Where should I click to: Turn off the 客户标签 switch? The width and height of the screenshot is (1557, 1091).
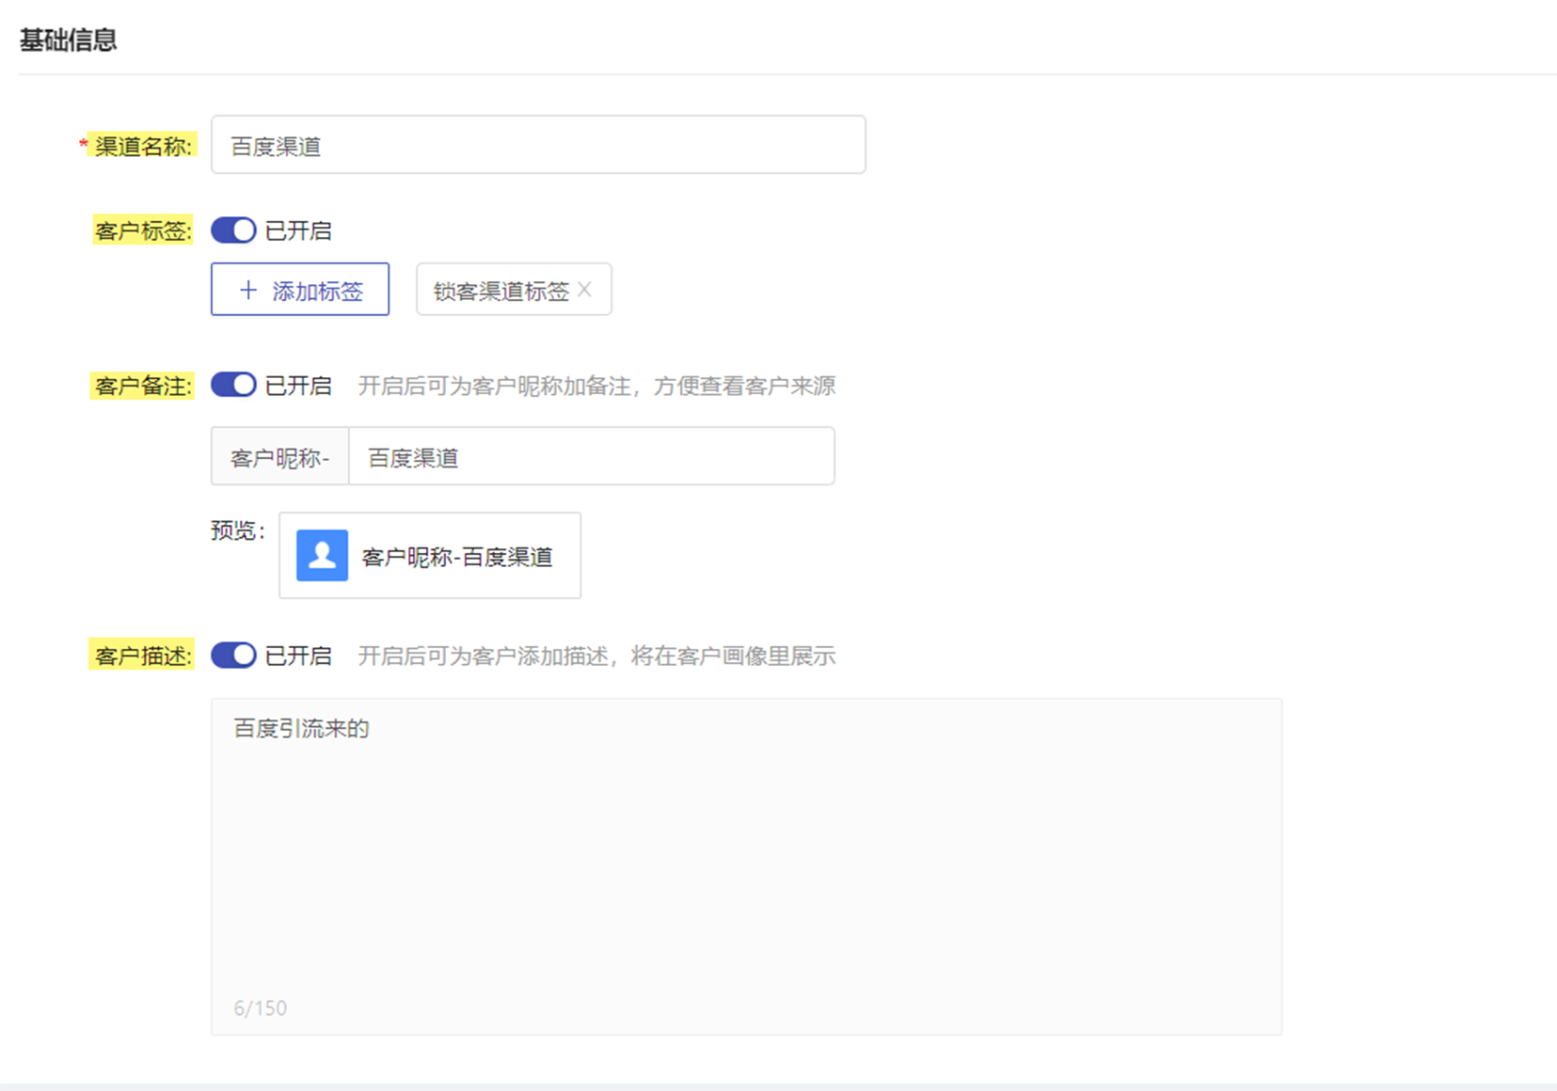[233, 230]
